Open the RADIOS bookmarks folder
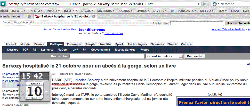 pyautogui.click(x=125, y=11)
